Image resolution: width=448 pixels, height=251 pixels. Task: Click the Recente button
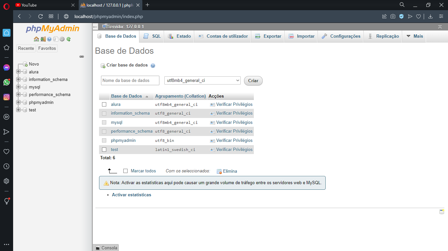(26, 48)
